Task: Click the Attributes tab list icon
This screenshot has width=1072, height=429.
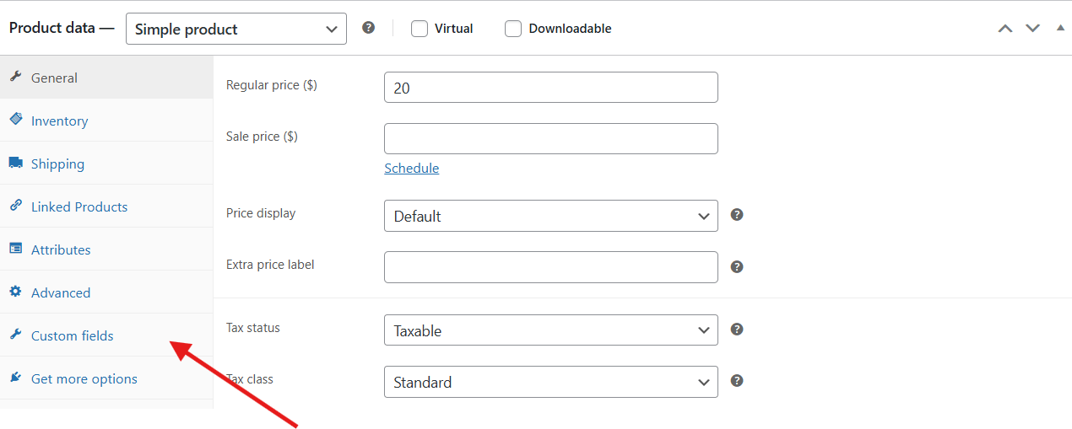Action: pyautogui.click(x=15, y=249)
